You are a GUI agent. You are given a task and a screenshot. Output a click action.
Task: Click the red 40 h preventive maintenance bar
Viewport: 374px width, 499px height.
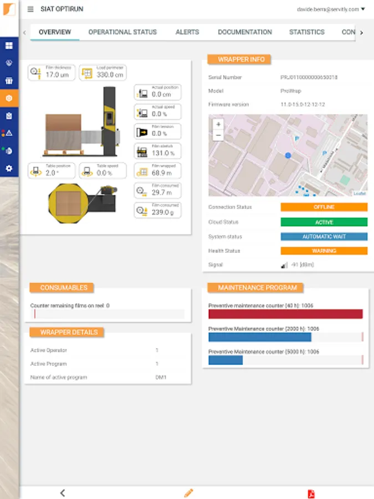[285, 314]
